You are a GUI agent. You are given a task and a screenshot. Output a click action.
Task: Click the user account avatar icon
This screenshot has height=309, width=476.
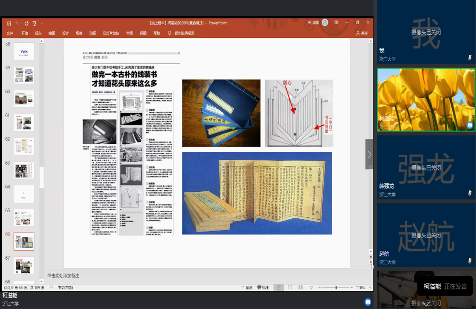(x=325, y=23)
